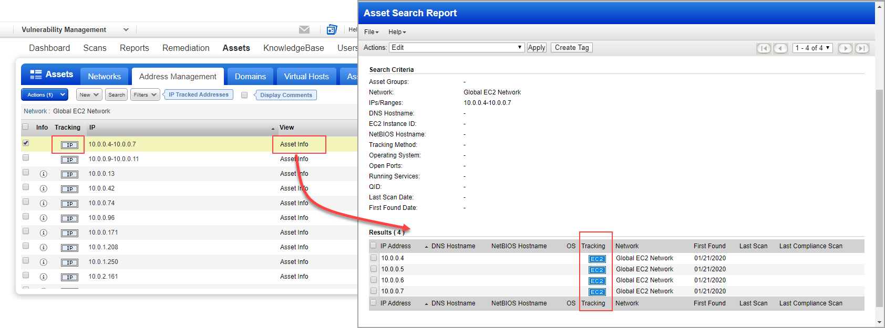Click info icon for 10.0.0.13 row
Viewport: 885px width, 328px height.
44,174
